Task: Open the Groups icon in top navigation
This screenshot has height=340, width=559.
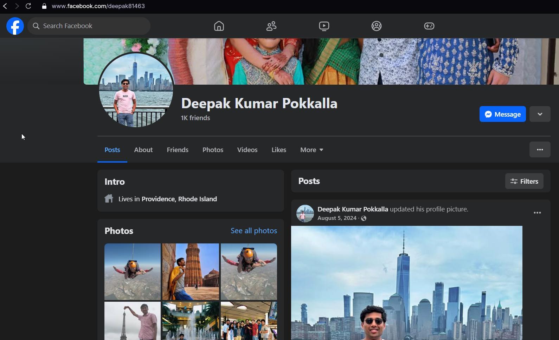Action: point(377,26)
